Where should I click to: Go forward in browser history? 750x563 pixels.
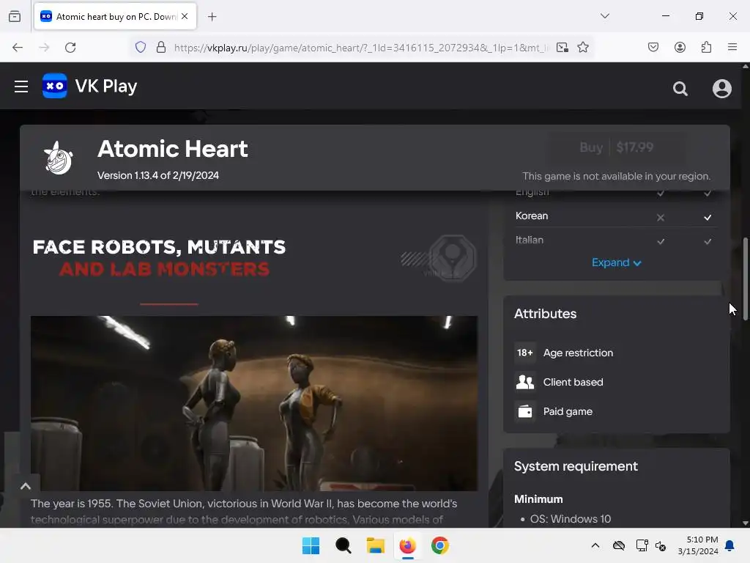coord(44,48)
